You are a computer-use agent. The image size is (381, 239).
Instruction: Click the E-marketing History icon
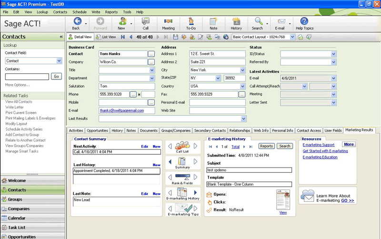182,192
